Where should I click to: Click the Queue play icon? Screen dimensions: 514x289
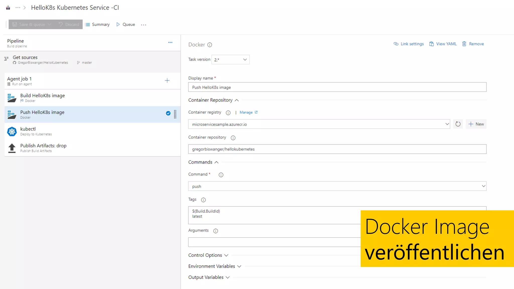[118, 24]
